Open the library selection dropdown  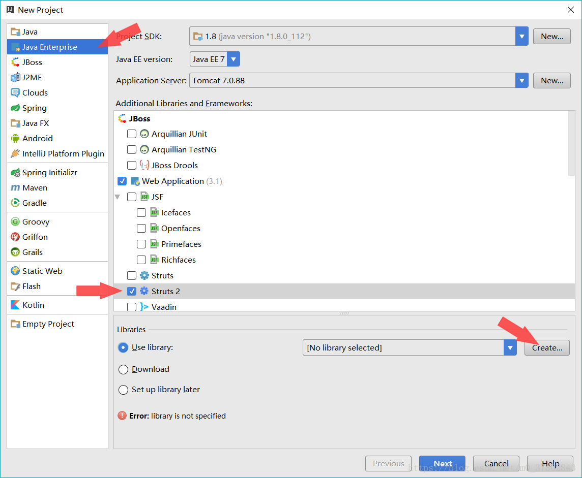point(510,347)
